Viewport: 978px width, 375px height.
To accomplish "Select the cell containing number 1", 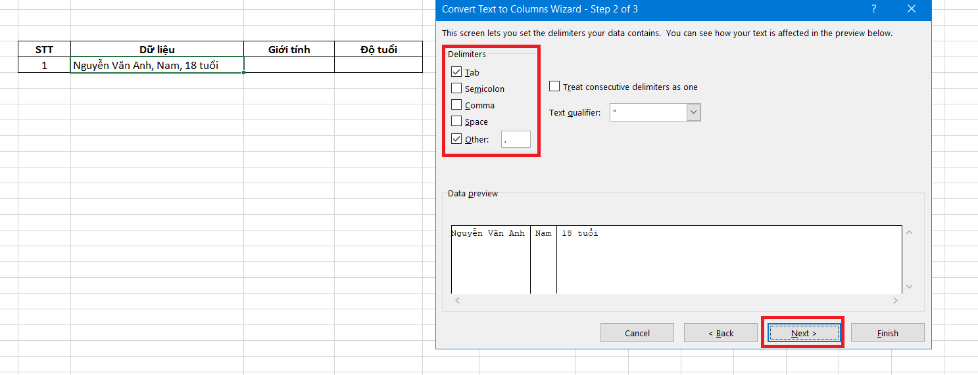I will click(x=44, y=65).
